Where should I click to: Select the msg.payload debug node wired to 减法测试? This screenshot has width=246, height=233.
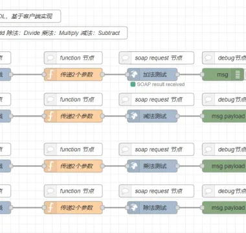[224, 116]
